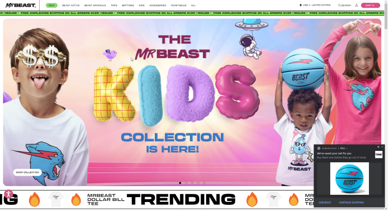This screenshot has height=211, width=388.
Task: Open the accessibility widget icon
Action: coord(9,194)
